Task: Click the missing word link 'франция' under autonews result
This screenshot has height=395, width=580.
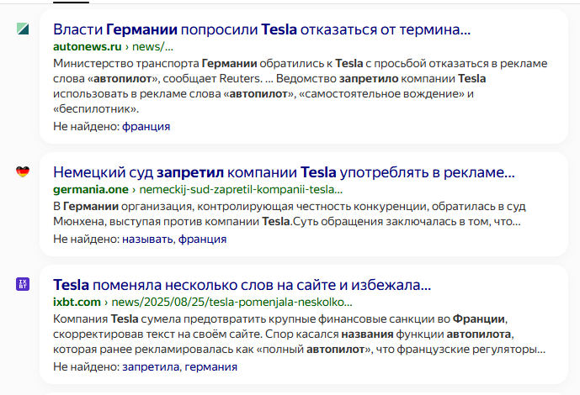Action: (x=146, y=126)
